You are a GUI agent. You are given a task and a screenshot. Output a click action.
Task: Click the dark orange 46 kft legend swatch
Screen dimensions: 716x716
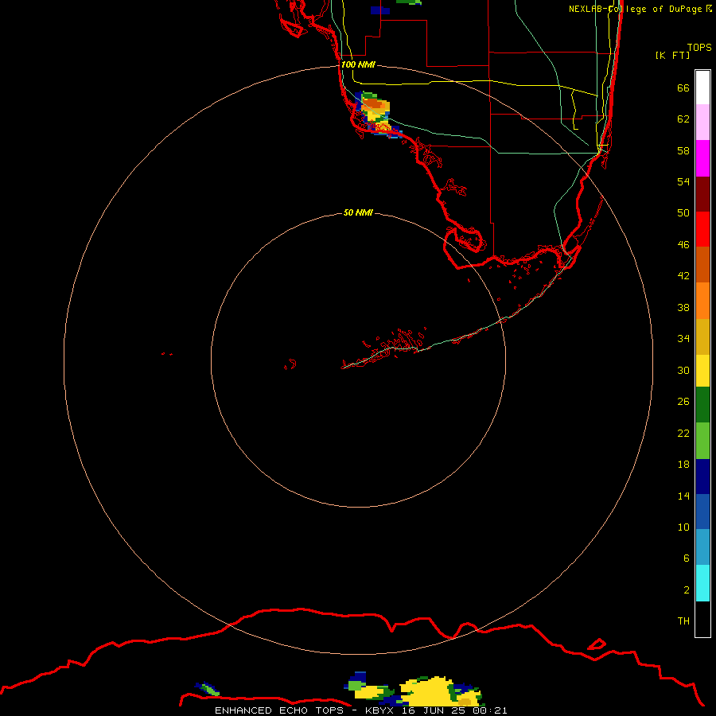click(702, 264)
